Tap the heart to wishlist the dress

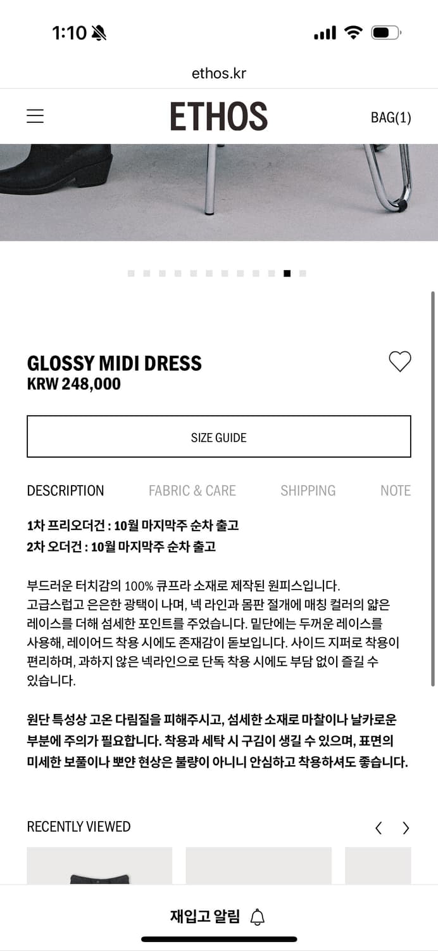399,361
